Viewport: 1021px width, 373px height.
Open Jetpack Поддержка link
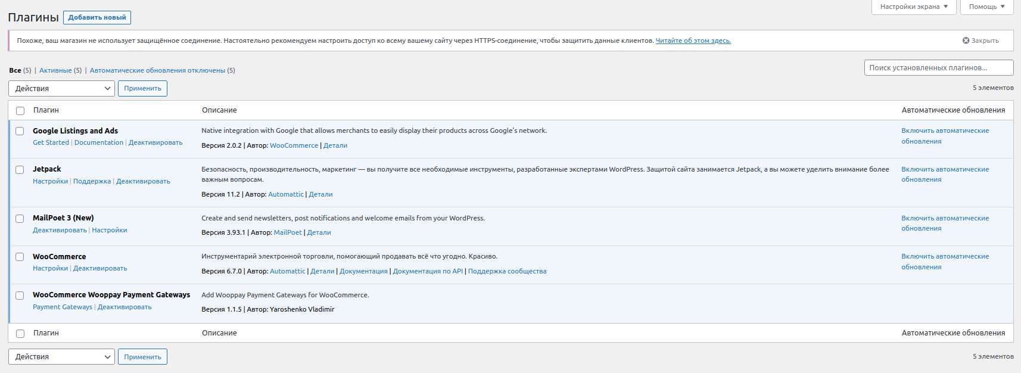point(92,181)
